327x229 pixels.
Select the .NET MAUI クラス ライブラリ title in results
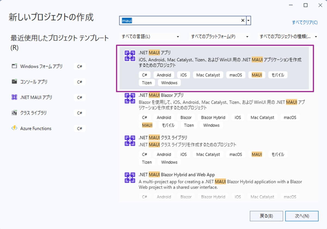(x=163, y=138)
